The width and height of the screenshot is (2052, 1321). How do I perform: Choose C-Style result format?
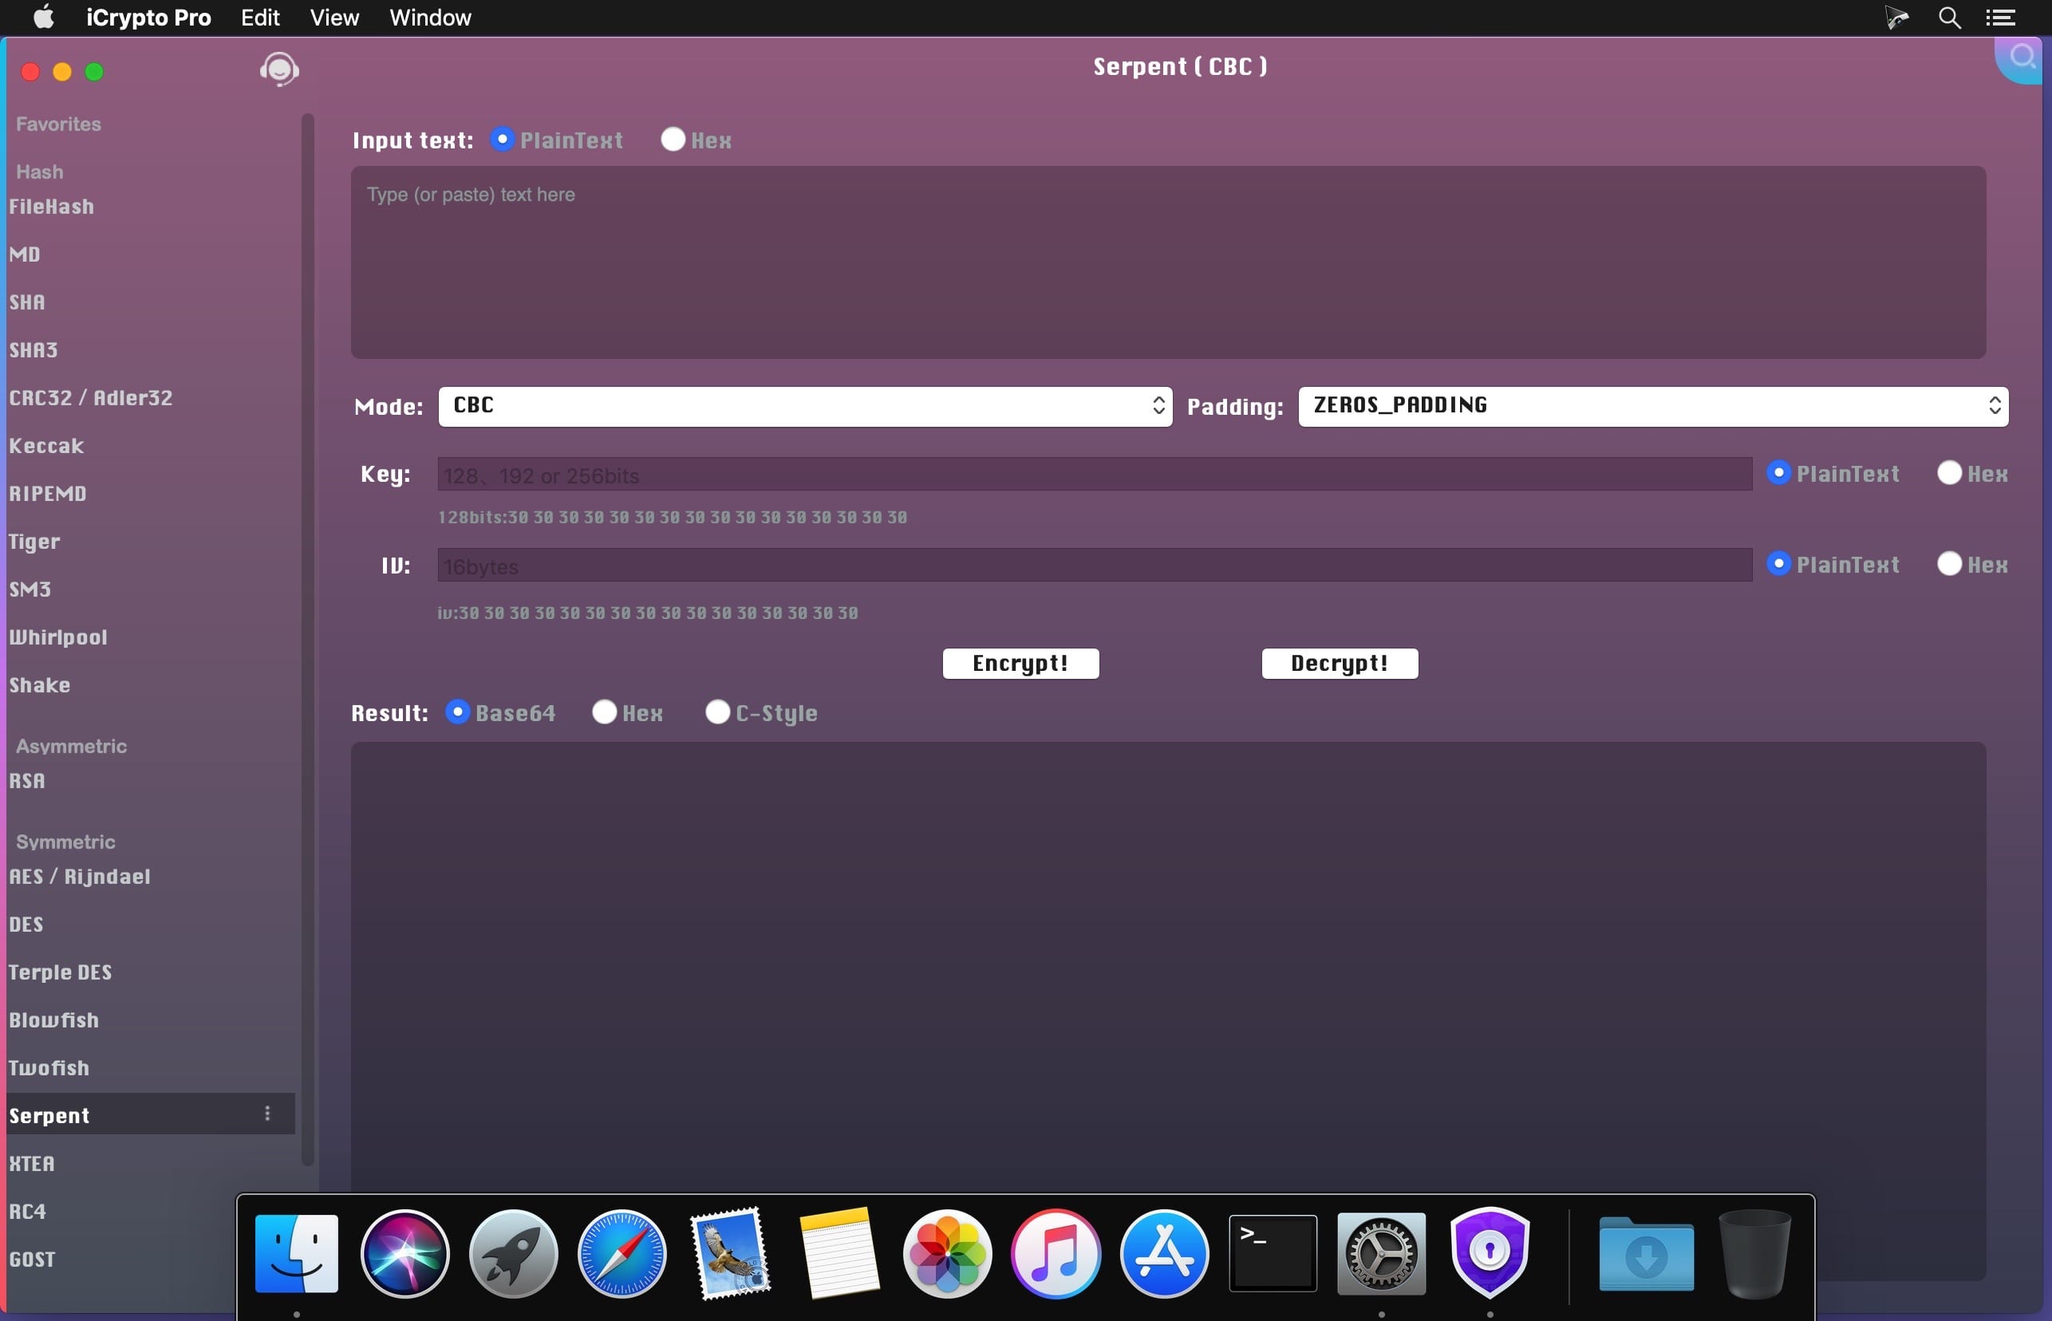(717, 712)
